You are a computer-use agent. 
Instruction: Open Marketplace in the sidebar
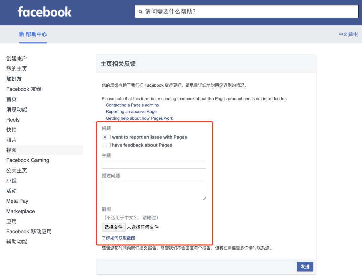pyautogui.click(x=20, y=211)
